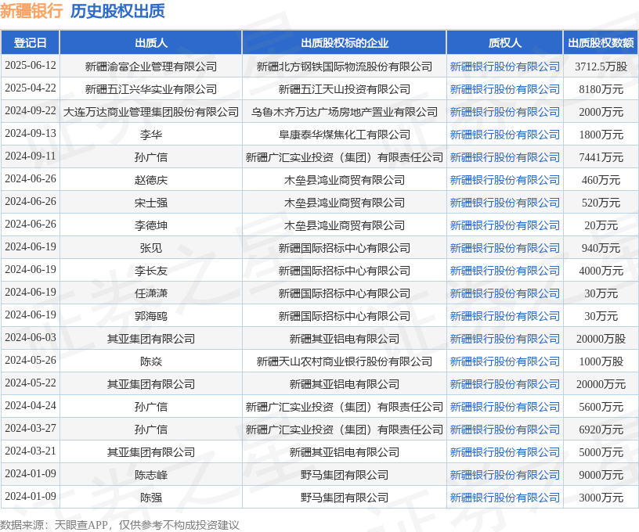This screenshot has width=639, height=532.
Task: Click 新疆天山农村商业银行股份有限公司 cell
Action: click(345, 361)
